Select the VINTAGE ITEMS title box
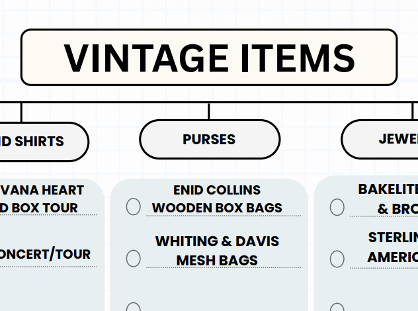418x311 pixels. [x=209, y=57]
